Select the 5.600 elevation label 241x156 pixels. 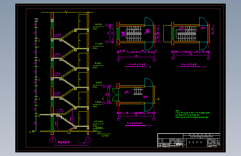click(99, 83)
